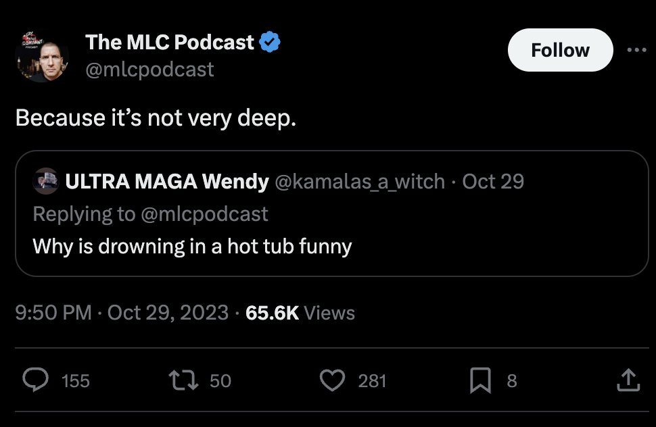
Task: Open the three-dot more options menu
Action: click(636, 50)
